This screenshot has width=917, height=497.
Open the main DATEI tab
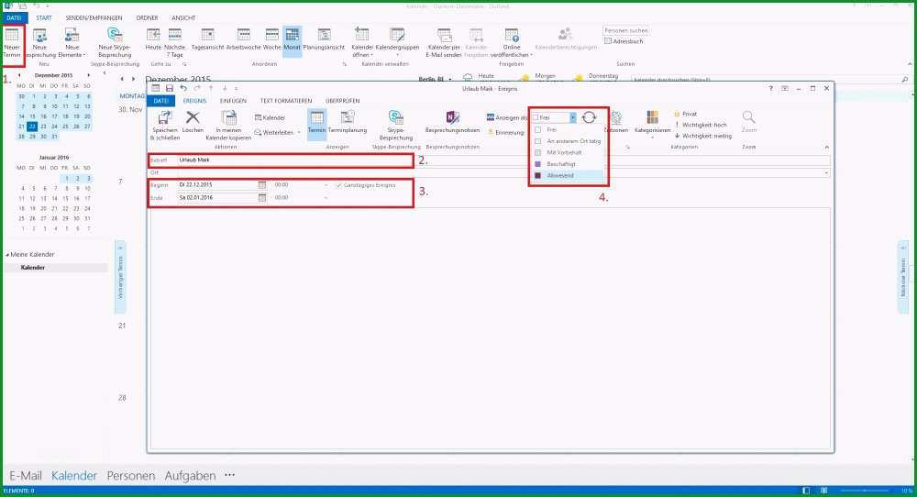14,18
